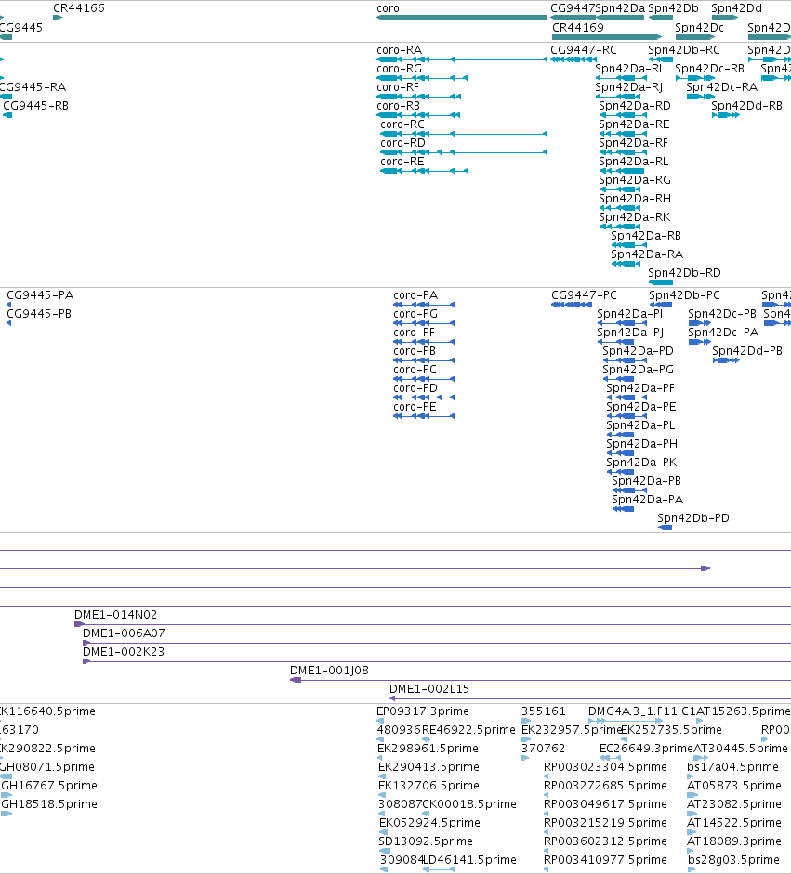The image size is (791, 874).
Task: Click the DME1-014N02 clone label
Action: 115,614
